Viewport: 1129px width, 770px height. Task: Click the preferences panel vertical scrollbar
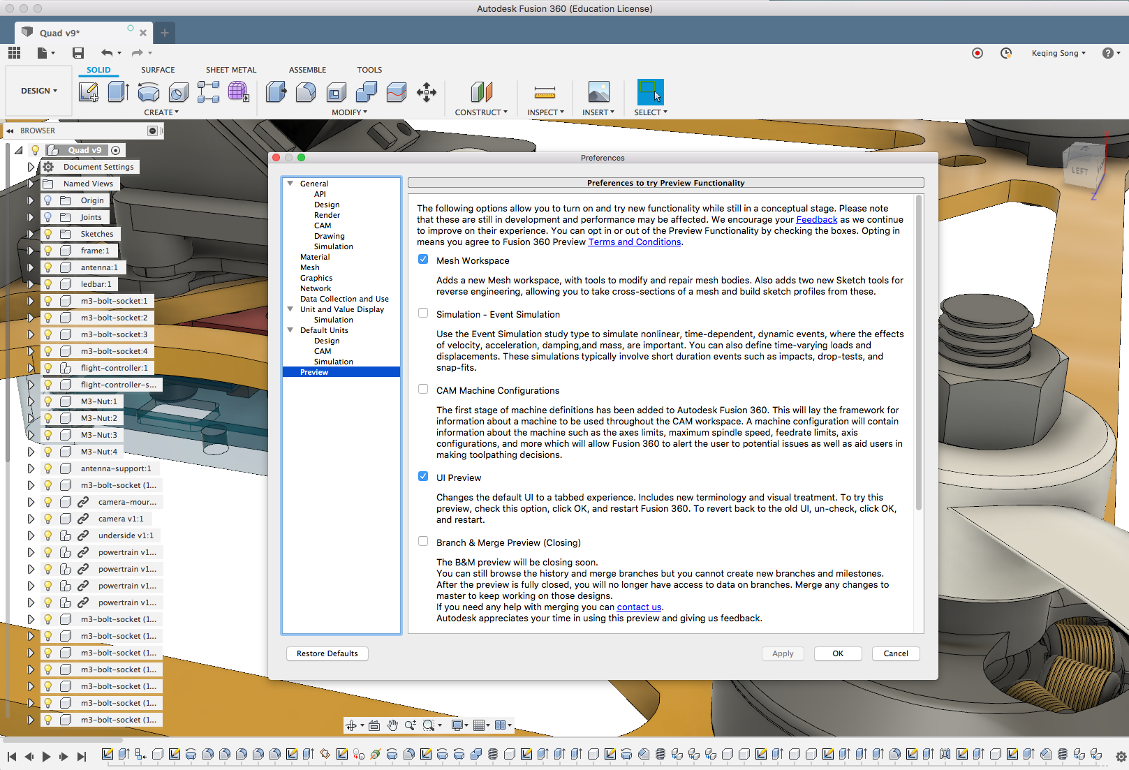tap(918, 353)
